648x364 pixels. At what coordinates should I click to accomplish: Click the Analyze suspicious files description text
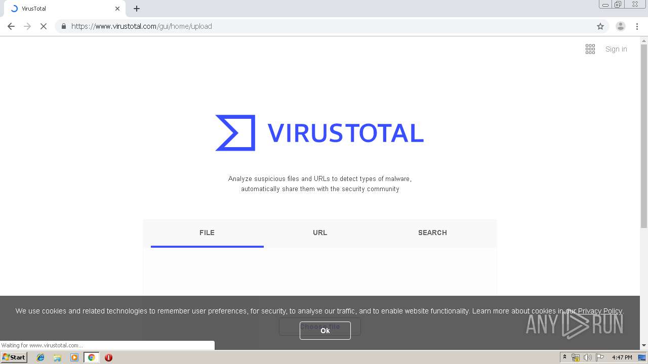click(320, 184)
